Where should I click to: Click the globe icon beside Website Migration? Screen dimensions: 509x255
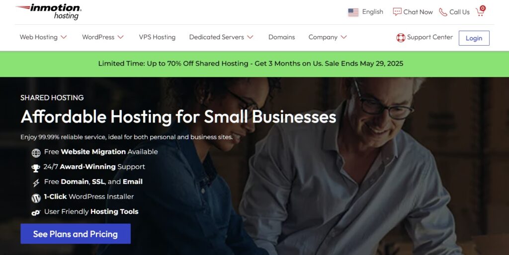[x=36, y=153]
